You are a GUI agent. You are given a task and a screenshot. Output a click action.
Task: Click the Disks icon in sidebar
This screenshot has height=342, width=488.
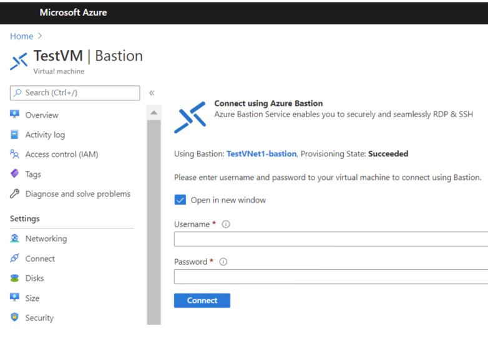pyautogui.click(x=15, y=278)
